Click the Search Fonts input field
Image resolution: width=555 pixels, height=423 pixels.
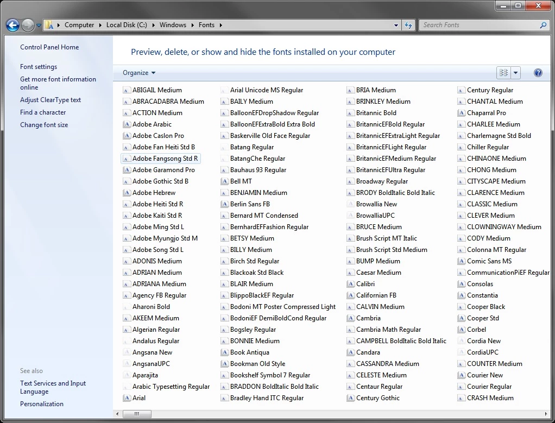click(x=479, y=25)
